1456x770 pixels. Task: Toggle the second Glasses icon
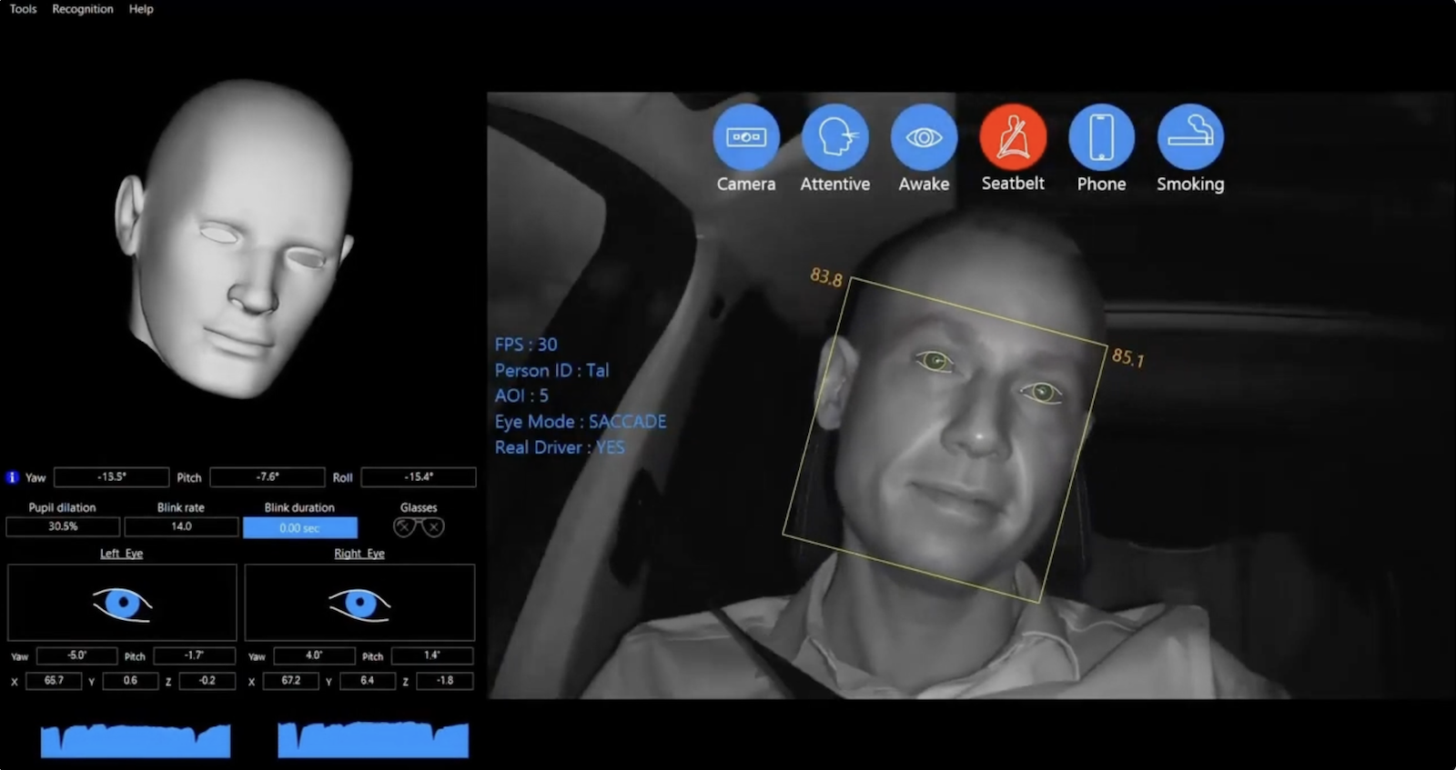434,527
